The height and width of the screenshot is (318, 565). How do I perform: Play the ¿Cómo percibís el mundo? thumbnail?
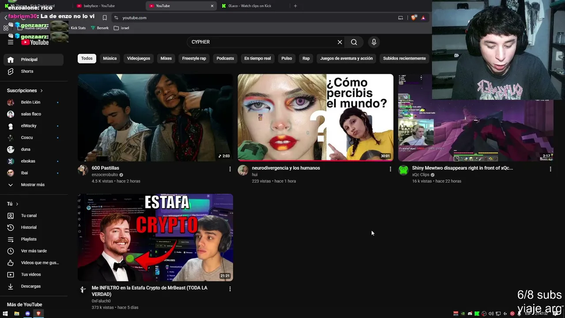coord(316,117)
